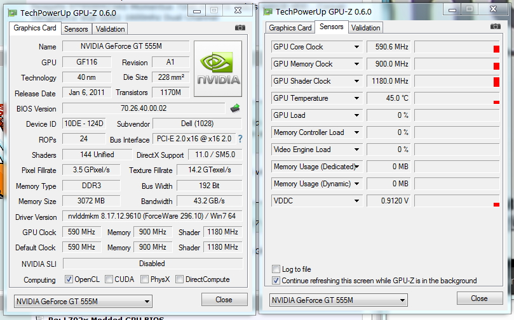Click the NVIDIA logo image
This screenshot has width=514, height=320.
coord(218,68)
